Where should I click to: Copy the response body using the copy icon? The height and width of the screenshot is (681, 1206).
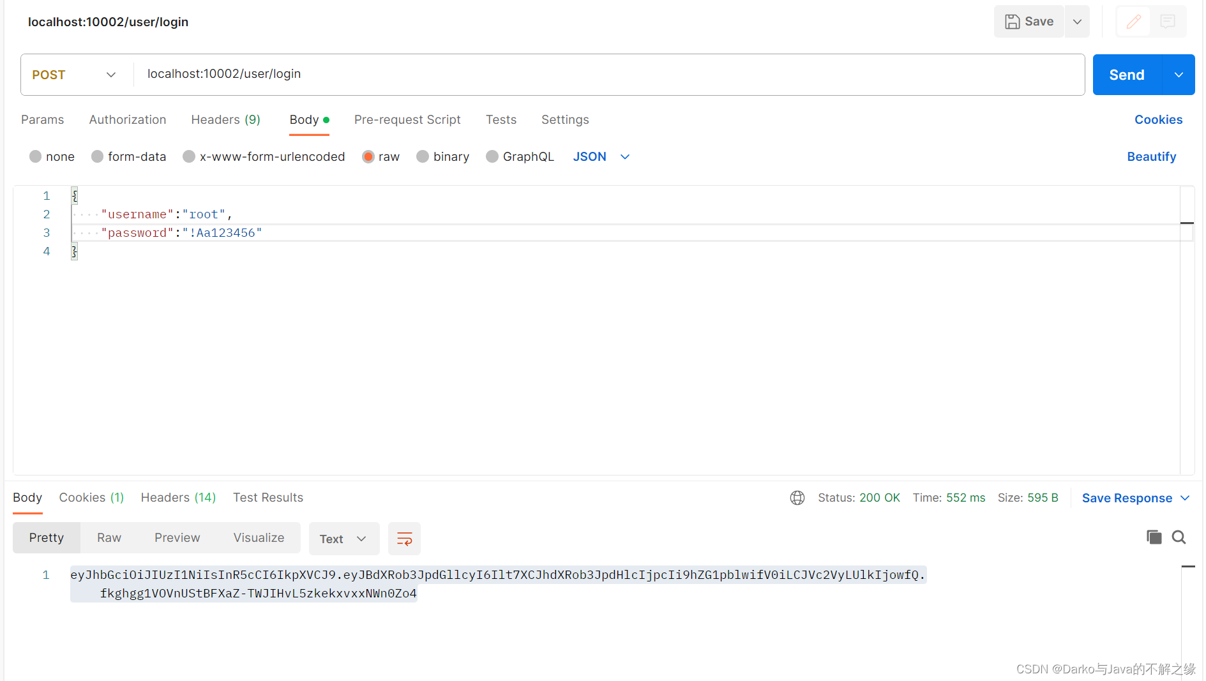1154,537
